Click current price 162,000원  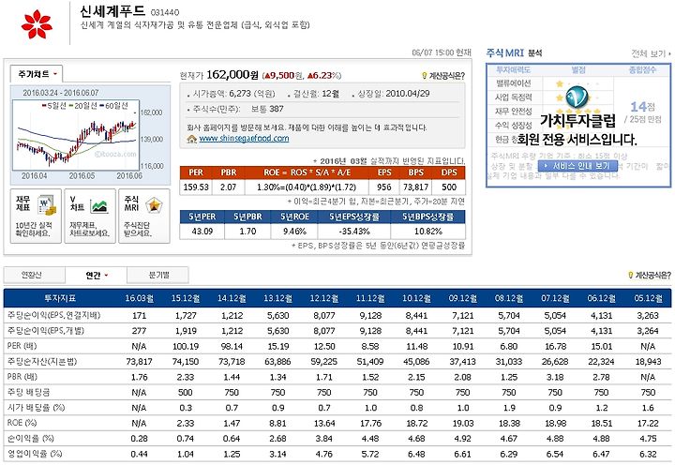(x=232, y=75)
